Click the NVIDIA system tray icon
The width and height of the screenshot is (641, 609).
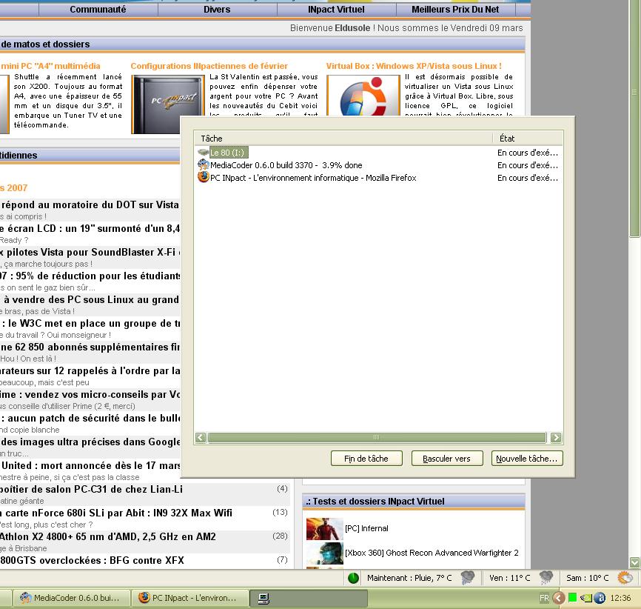585,598
